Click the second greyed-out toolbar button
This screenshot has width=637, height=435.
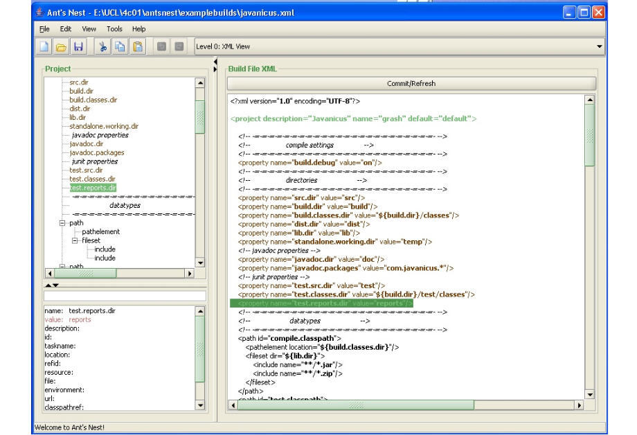(179, 46)
